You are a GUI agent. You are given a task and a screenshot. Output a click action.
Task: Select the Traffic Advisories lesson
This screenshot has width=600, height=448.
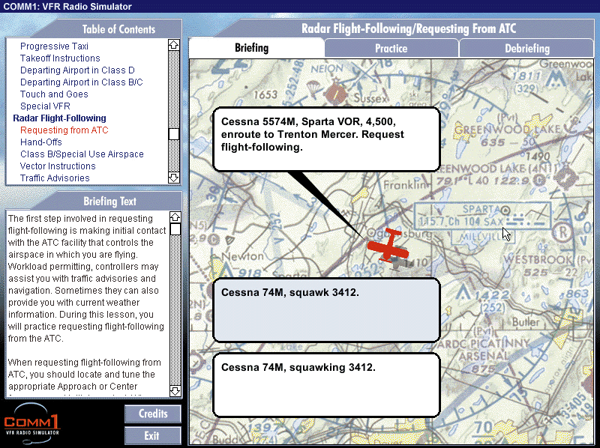(55, 178)
